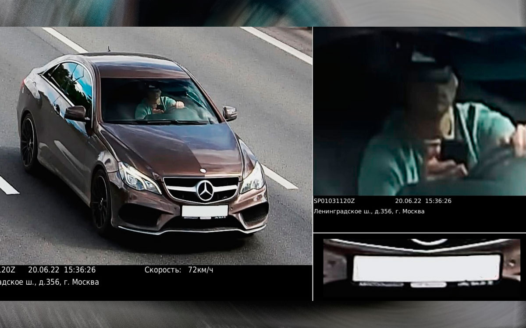Click the speed reading 72км/ч
526x328 pixels.
pos(200,270)
